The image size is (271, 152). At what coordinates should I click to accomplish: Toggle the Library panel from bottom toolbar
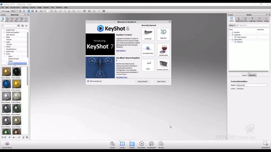click(x=122, y=144)
